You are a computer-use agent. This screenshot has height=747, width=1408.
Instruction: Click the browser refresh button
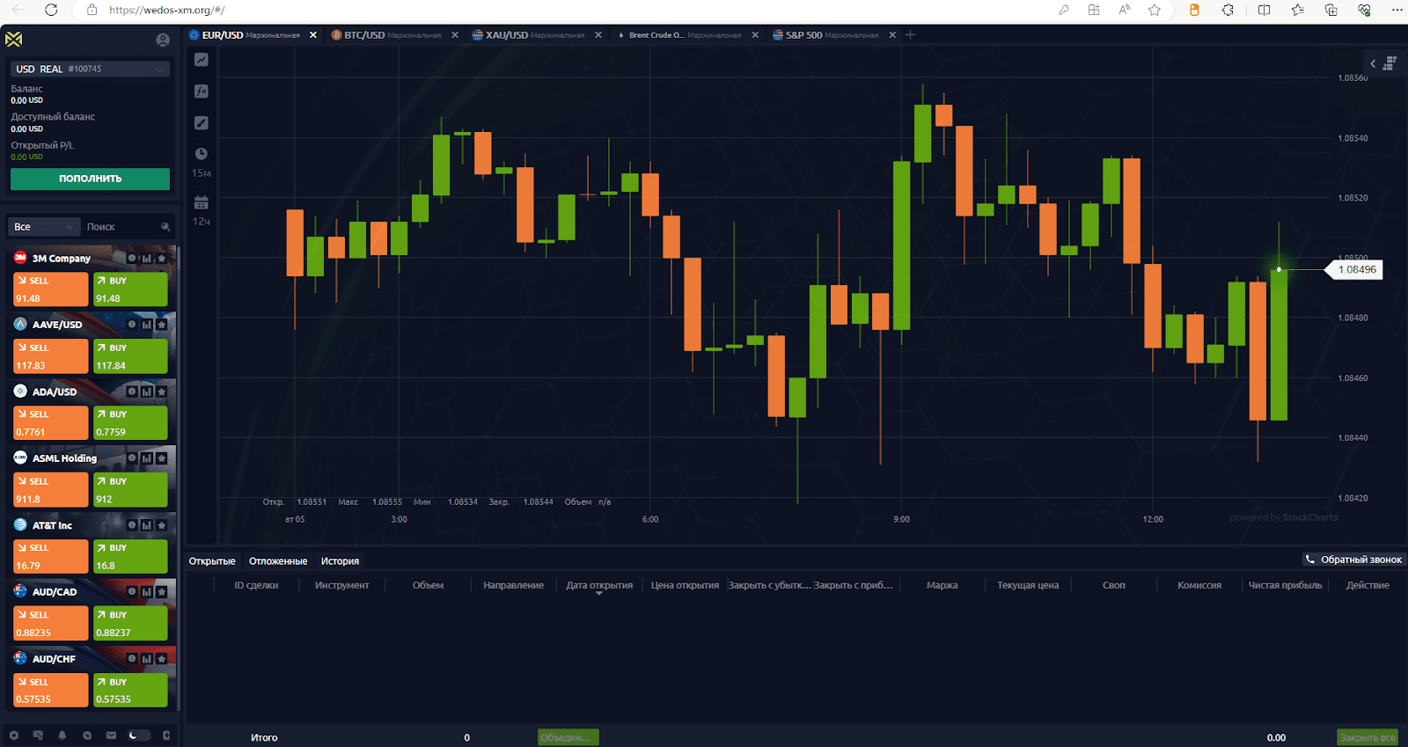click(x=51, y=10)
